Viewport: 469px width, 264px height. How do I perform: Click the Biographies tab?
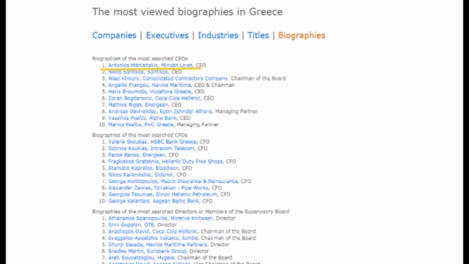pos(302,35)
